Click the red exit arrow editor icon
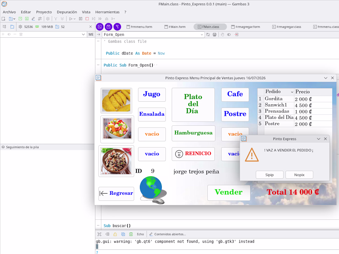This screenshot has width=339, height=254. tap(236, 35)
